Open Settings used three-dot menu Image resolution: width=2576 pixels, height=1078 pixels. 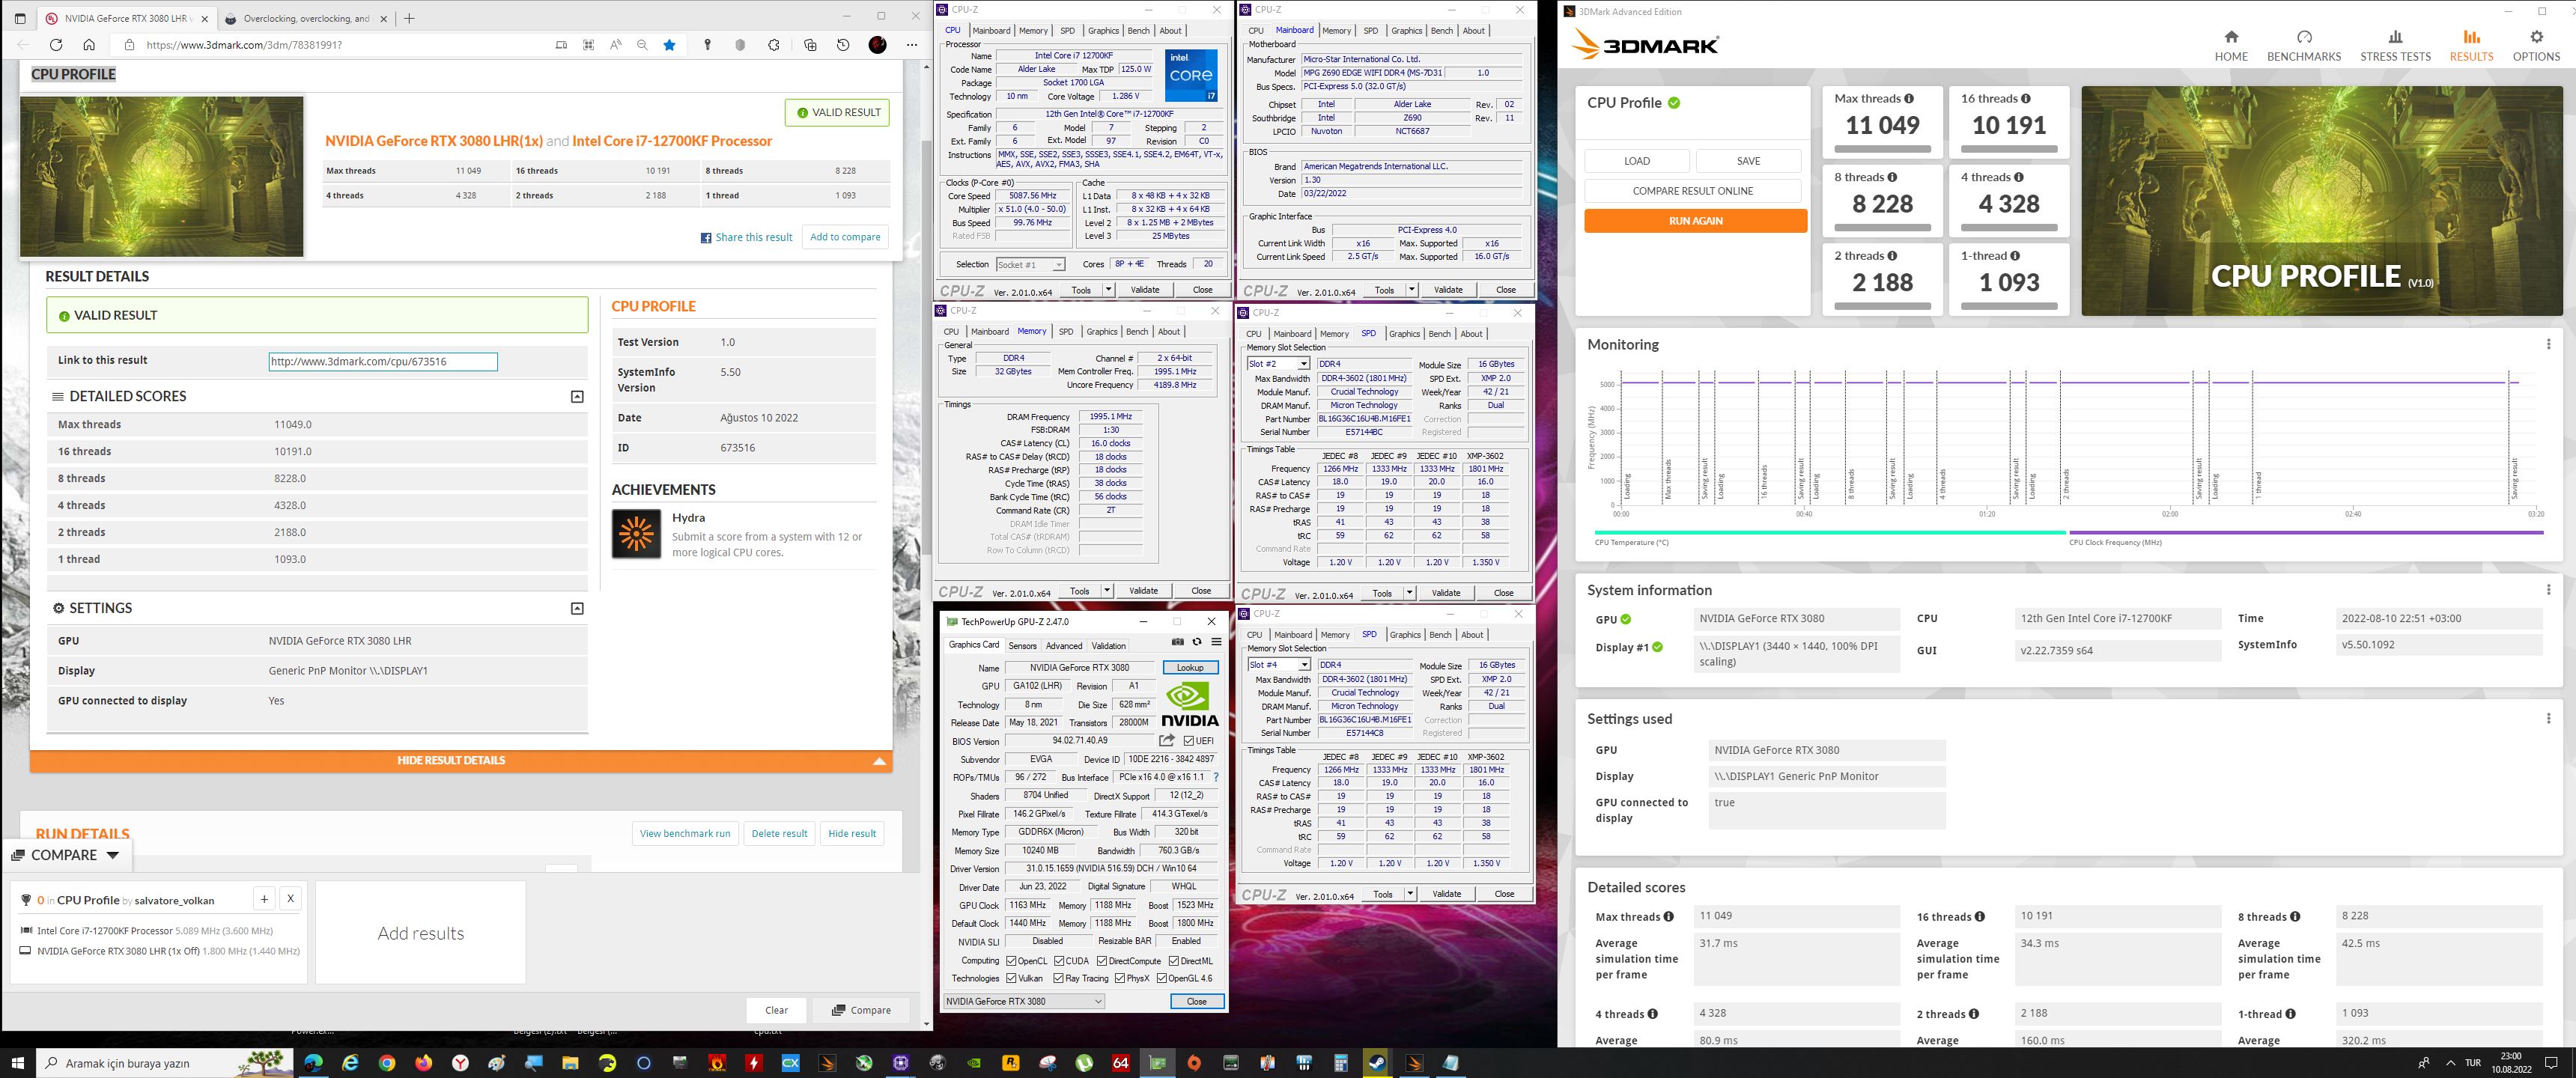(x=2548, y=718)
